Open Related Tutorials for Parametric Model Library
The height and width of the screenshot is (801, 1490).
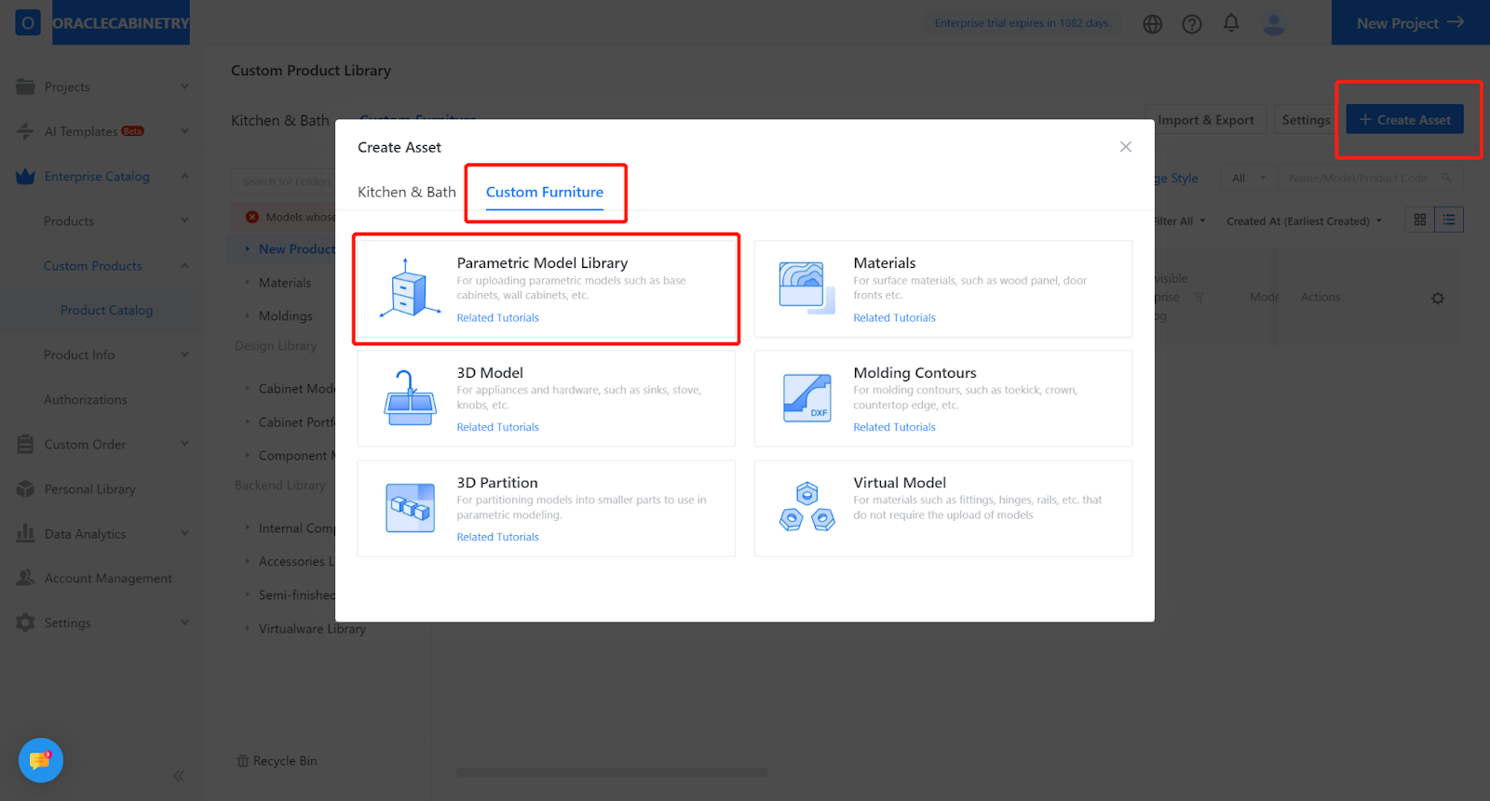(497, 317)
